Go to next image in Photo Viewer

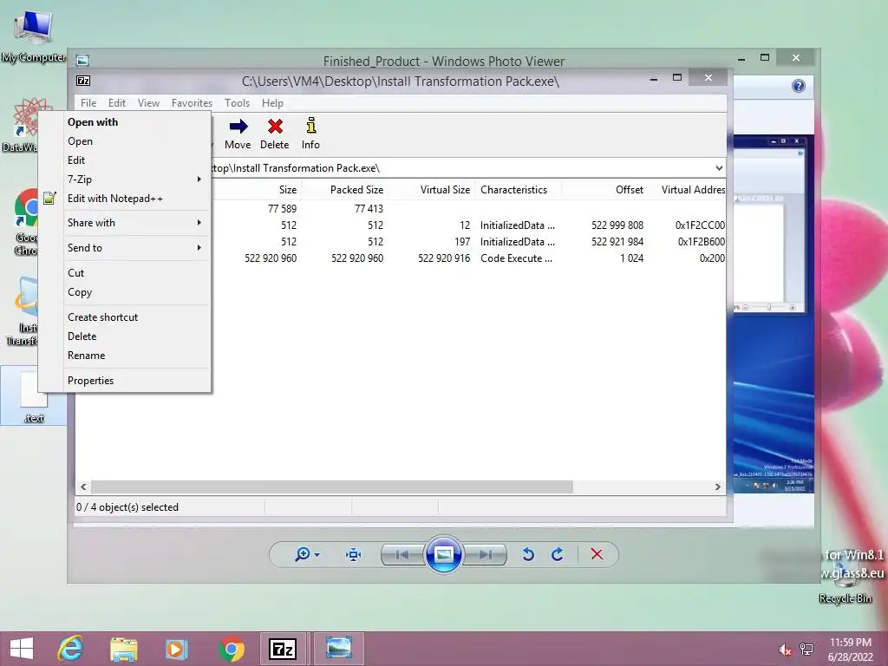pos(485,554)
